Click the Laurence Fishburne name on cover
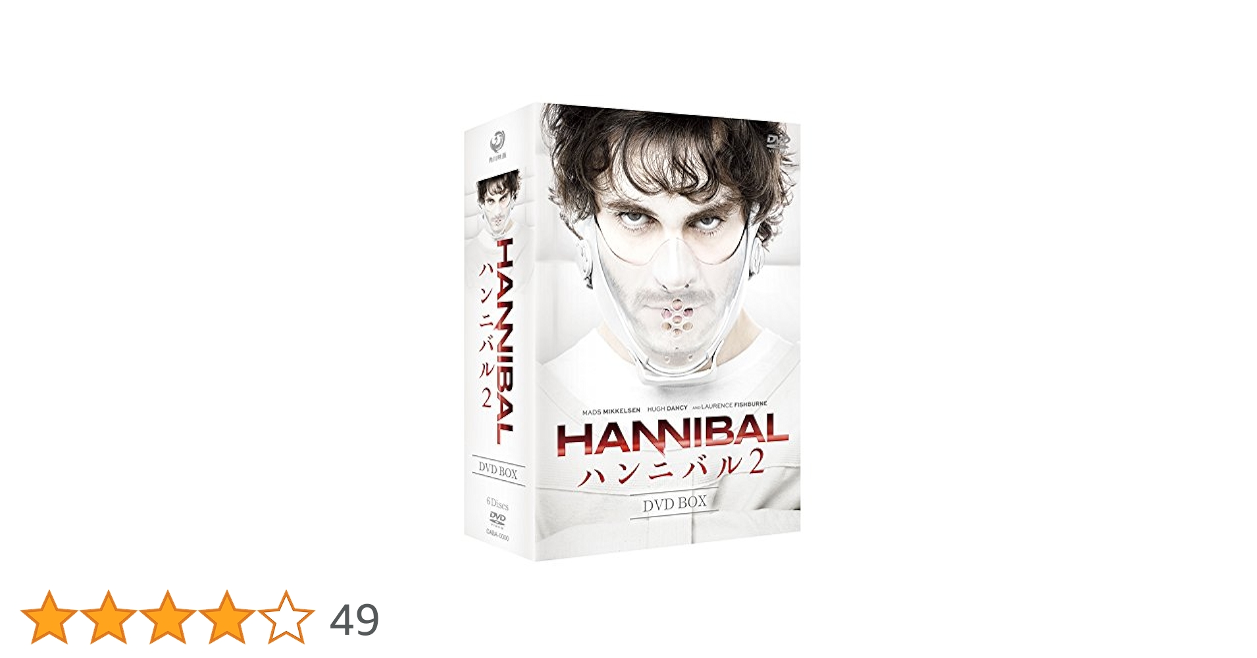 click(x=734, y=405)
